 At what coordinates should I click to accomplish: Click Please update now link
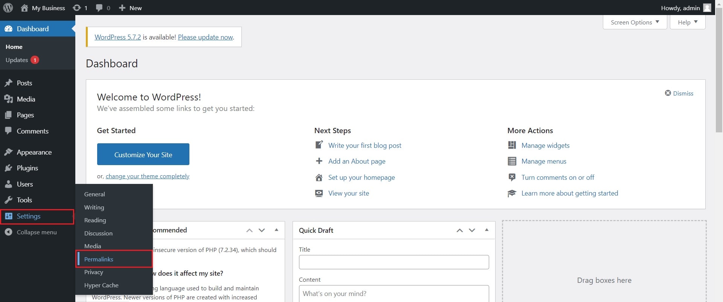pos(206,37)
